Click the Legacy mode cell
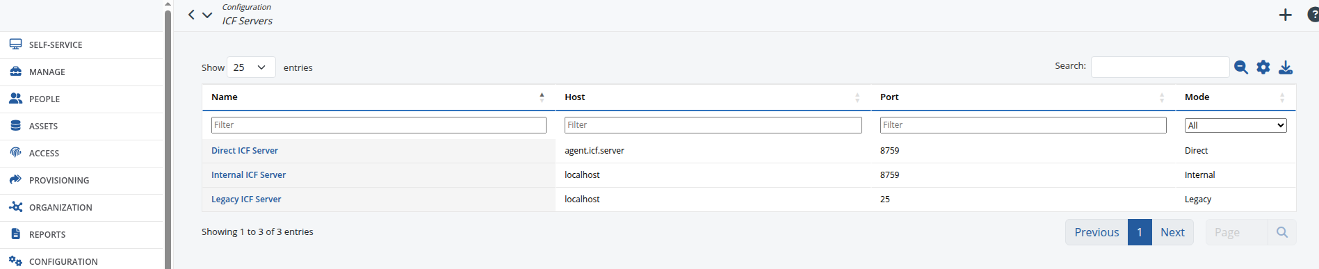Screen dimensions: 1319x269 pyautogui.click(x=1198, y=199)
